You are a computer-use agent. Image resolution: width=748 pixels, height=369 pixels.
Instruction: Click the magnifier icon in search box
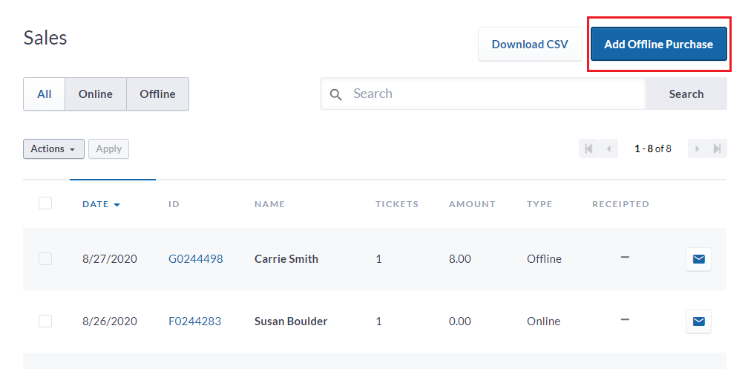pos(336,94)
